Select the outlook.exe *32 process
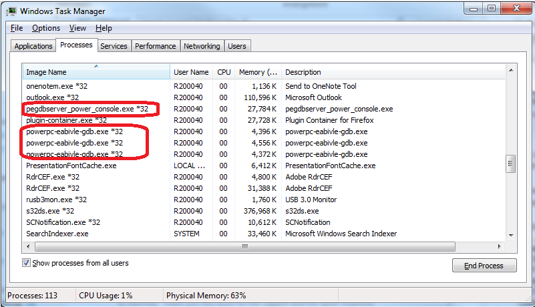Viewport: 535px width, 307px height. pos(264,97)
